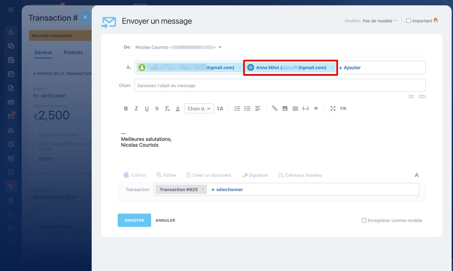Toggle italic text formatting

tap(136, 109)
